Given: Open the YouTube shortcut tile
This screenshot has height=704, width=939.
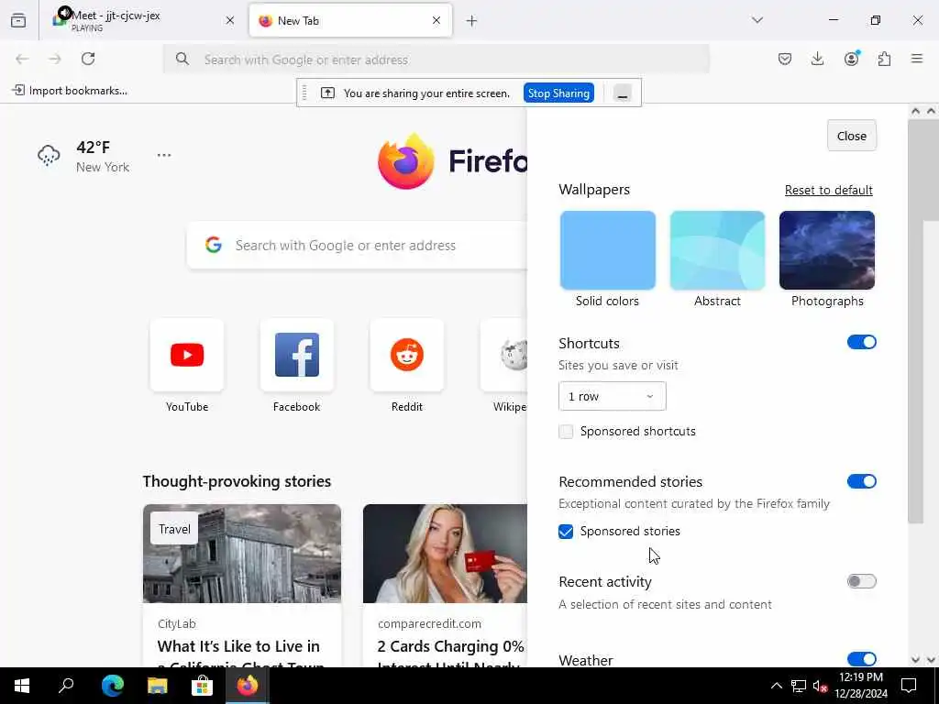Looking at the screenshot, I should (187, 355).
